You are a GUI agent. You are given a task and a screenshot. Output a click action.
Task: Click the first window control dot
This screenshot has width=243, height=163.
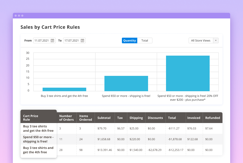16,16
